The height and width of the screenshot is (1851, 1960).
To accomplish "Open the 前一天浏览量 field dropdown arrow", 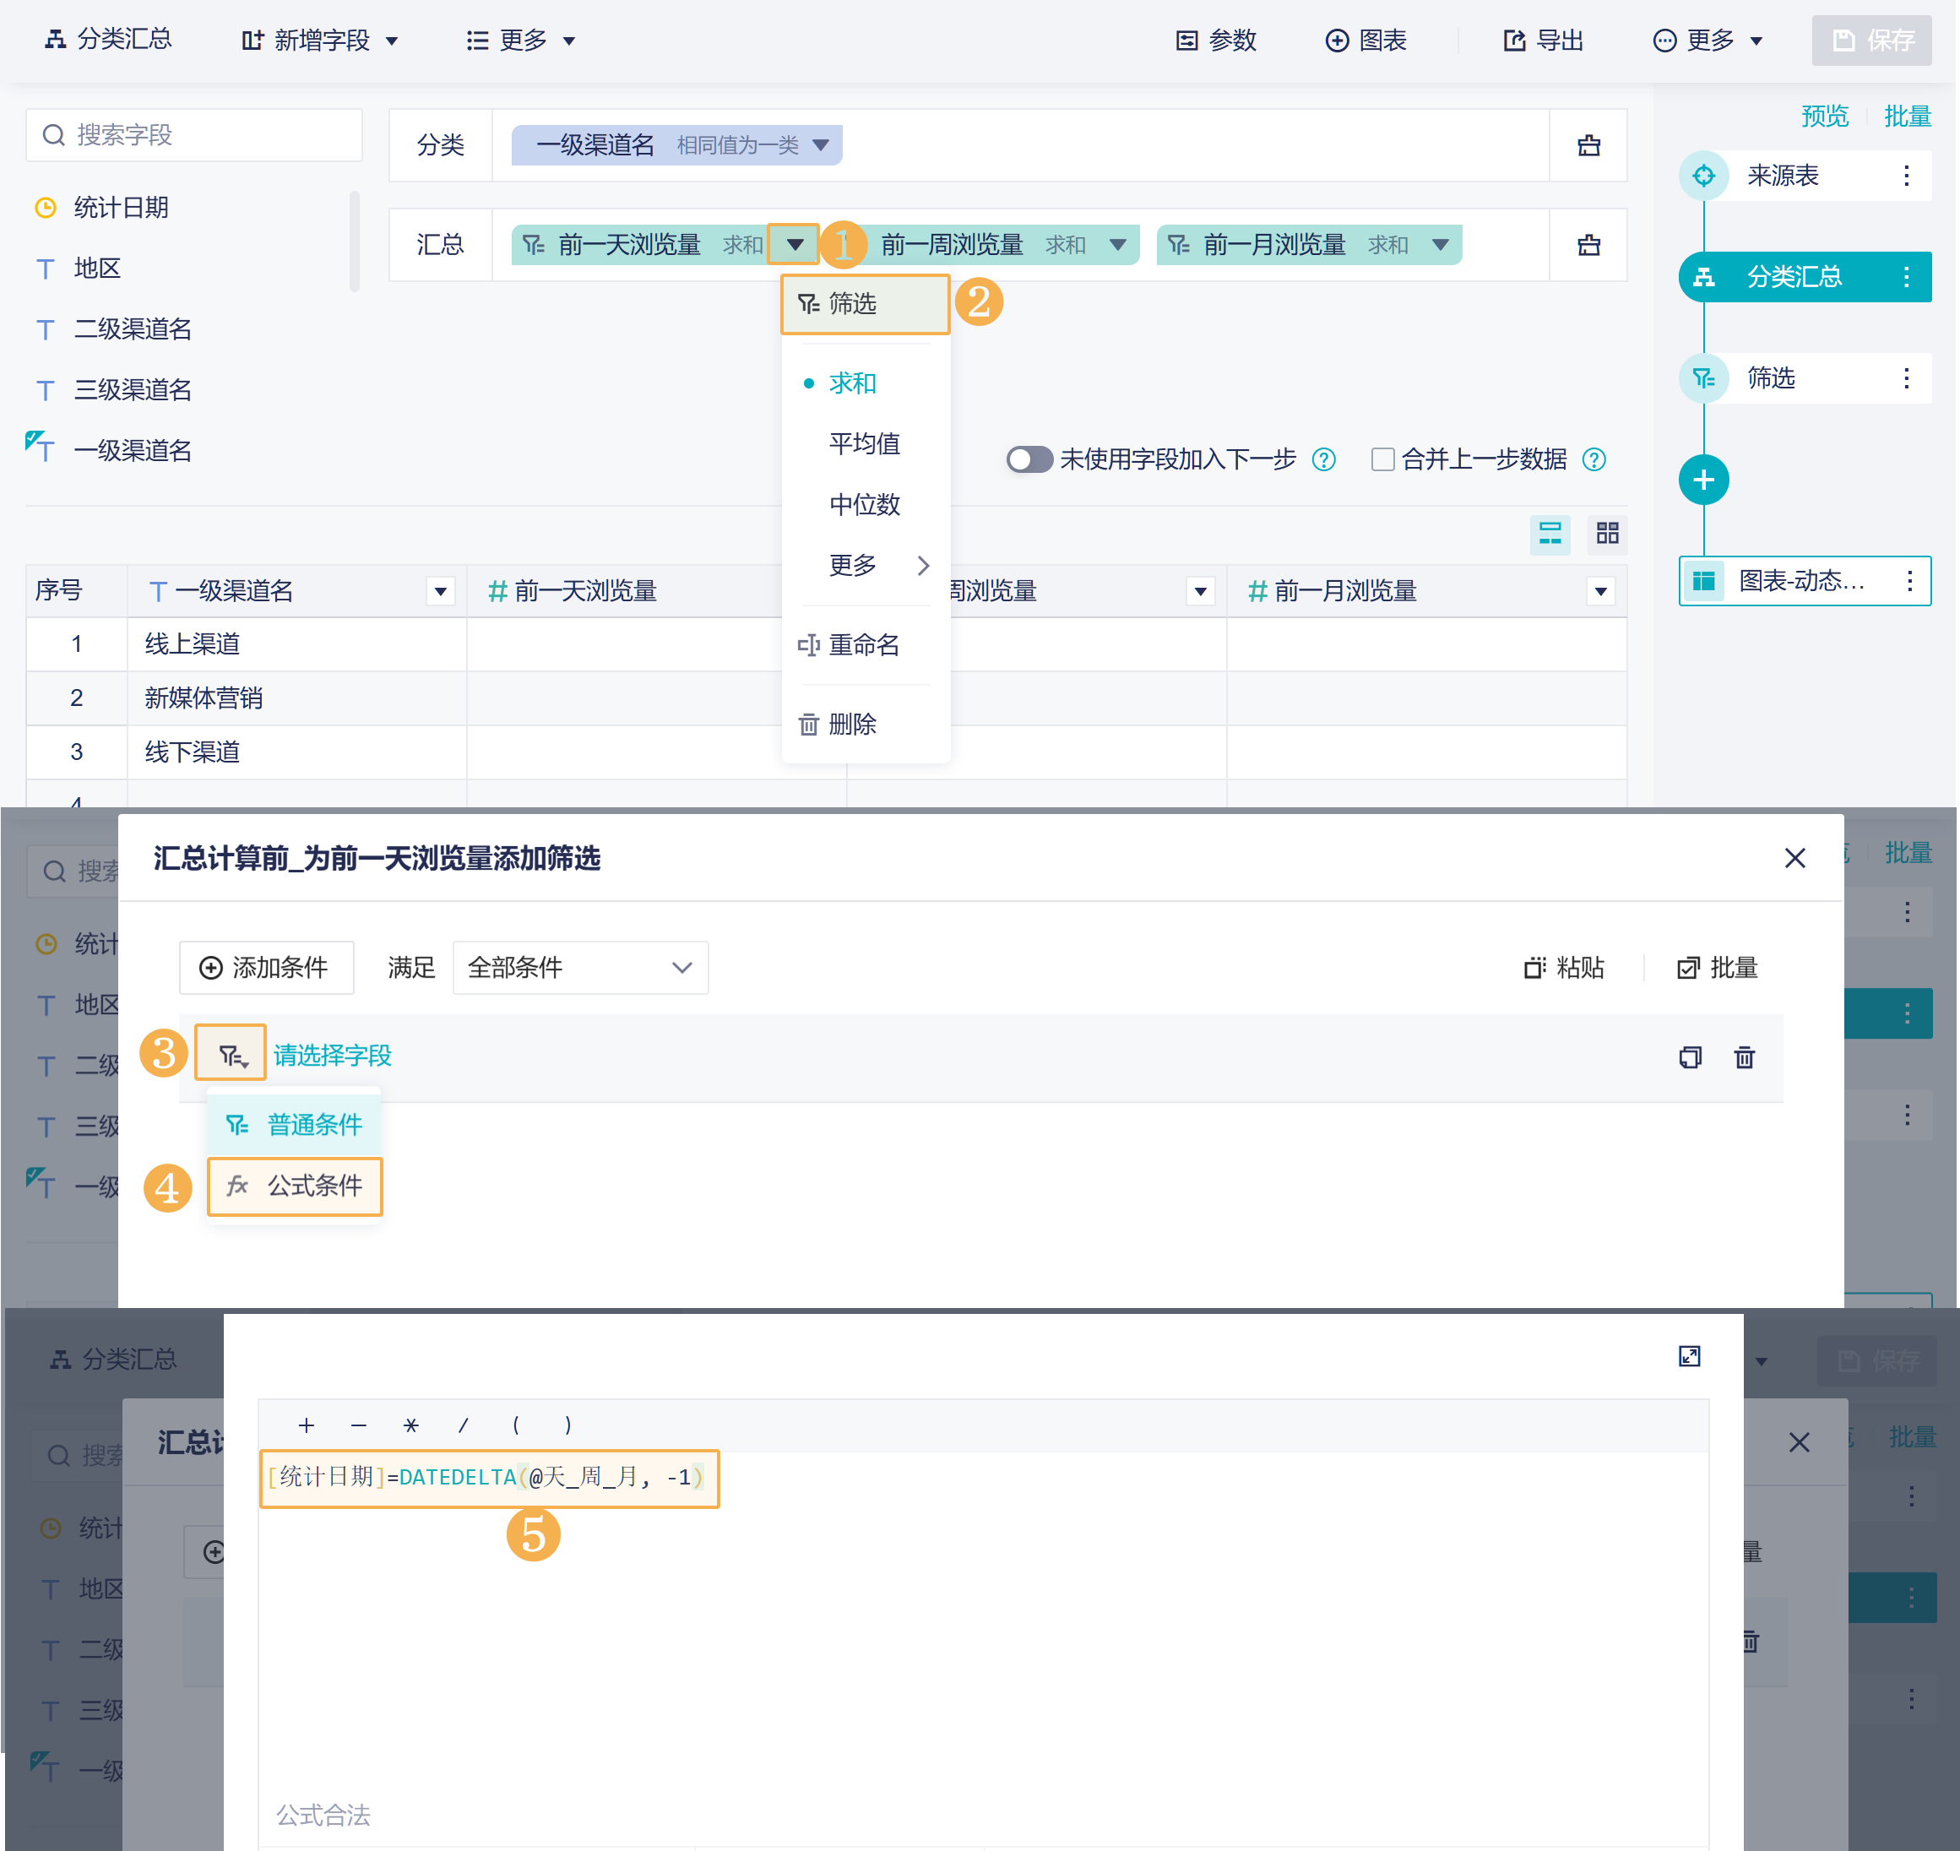I will coord(795,245).
